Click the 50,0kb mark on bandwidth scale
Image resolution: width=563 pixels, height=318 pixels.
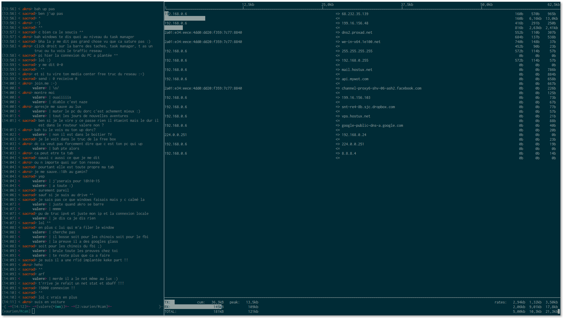[x=486, y=5]
